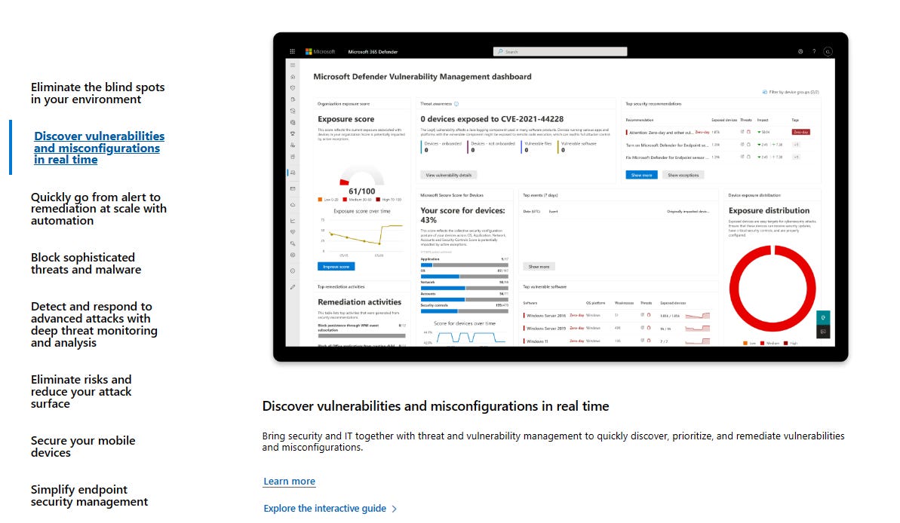Go to the Home icon in the sidebar

point(293,77)
